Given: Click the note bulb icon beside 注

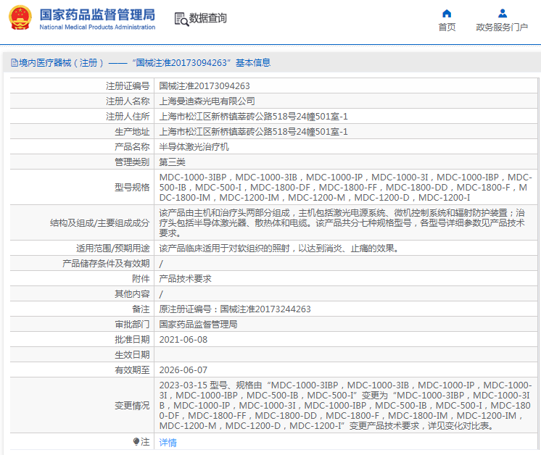Looking at the screenshot, I should [136, 441].
